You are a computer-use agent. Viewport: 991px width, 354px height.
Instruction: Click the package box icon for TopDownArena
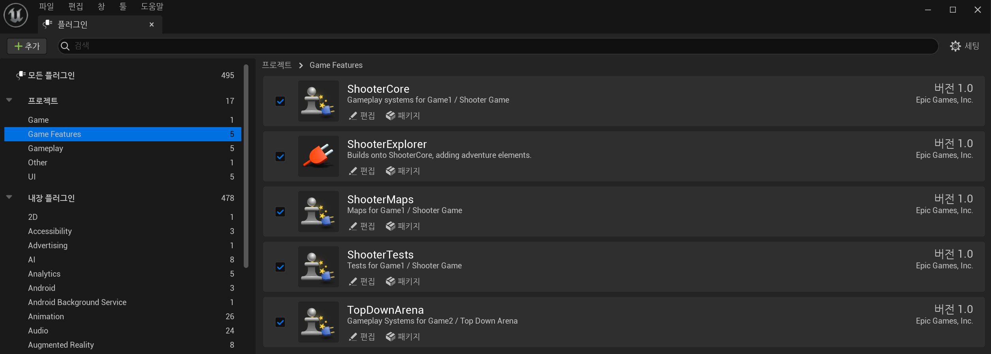click(x=390, y=337)
